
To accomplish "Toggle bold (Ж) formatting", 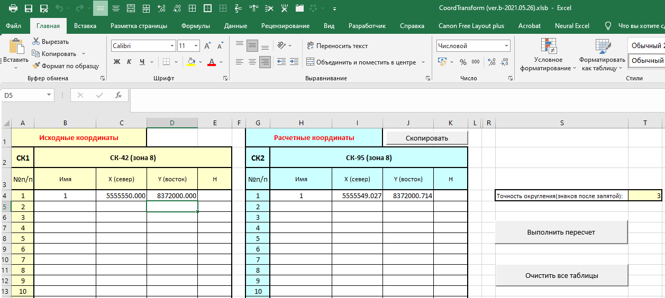I will coord(117,62).
